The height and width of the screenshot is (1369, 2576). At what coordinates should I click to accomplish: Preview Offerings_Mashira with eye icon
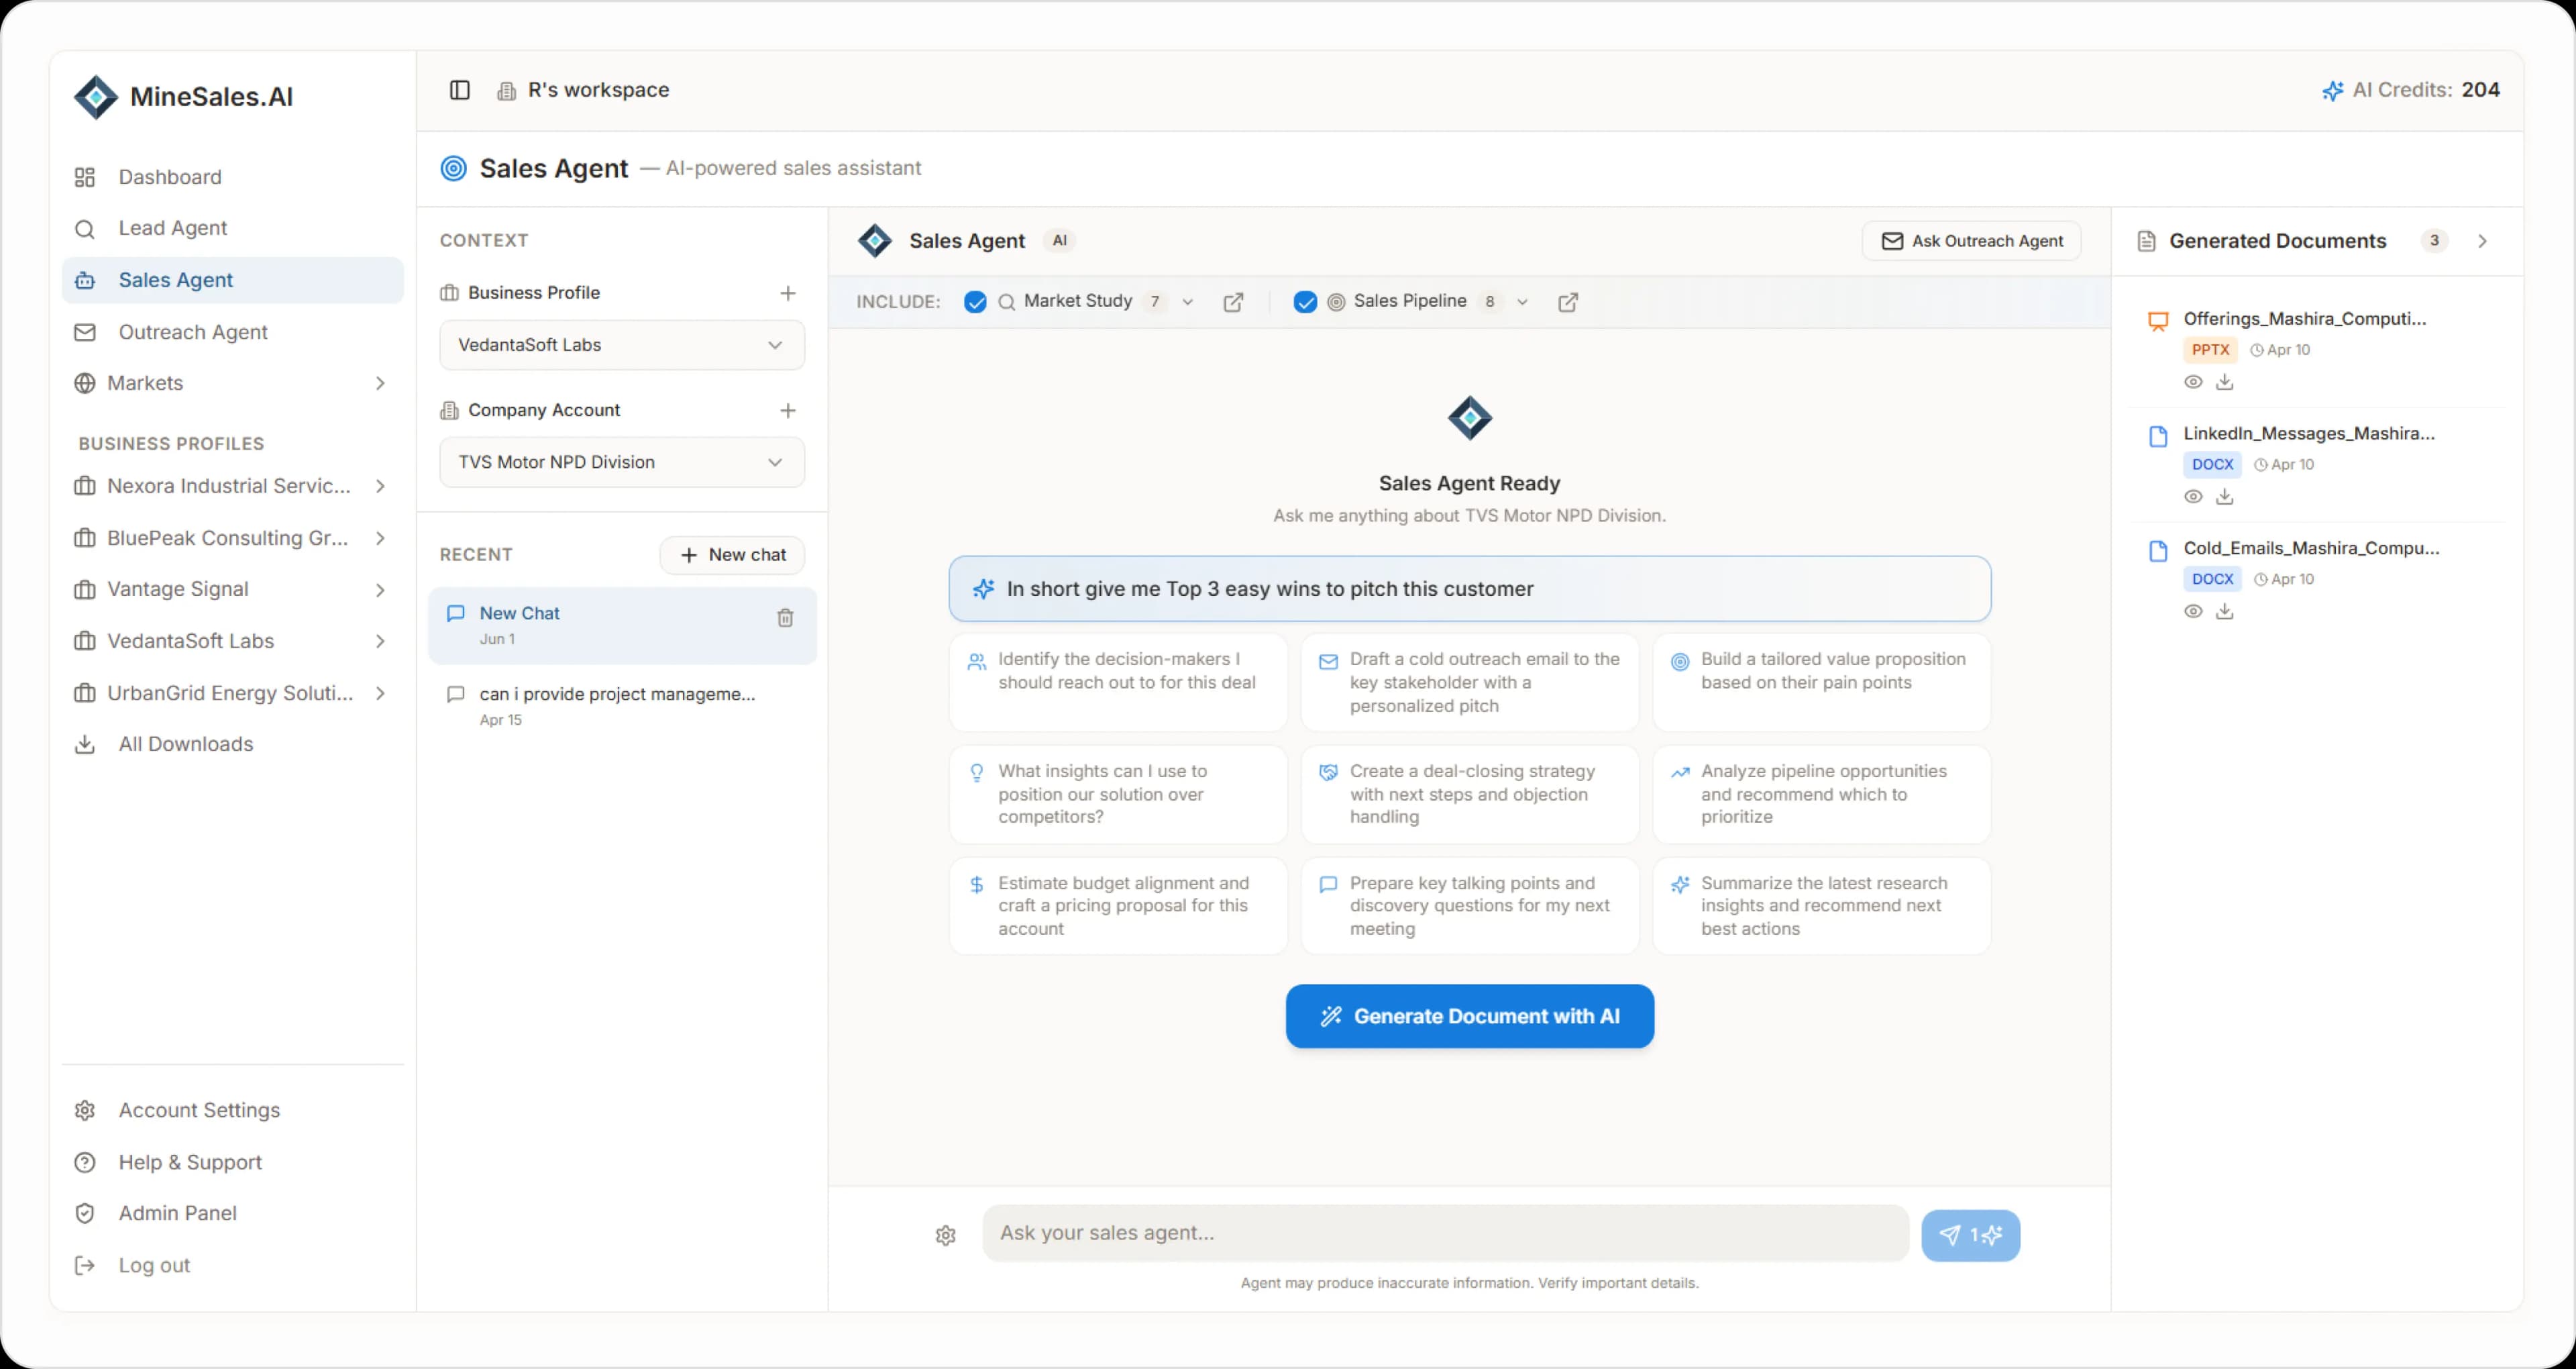coord(2193,383)
